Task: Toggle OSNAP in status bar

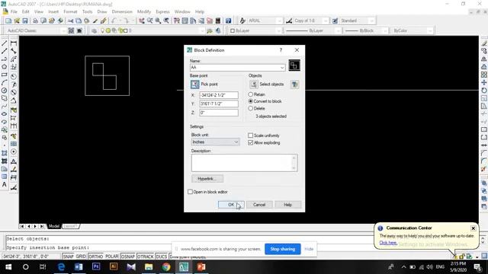Action: pyautogui.click(x=128, y=256)
